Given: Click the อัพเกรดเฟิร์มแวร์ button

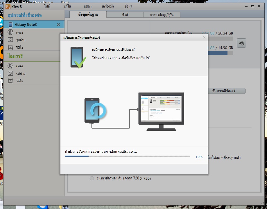Looking at the screenshot, I should click(227, 91).
